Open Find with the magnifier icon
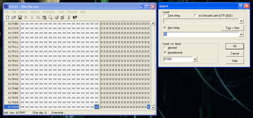The height and width of the screenshot is (118, 253). 50,17
